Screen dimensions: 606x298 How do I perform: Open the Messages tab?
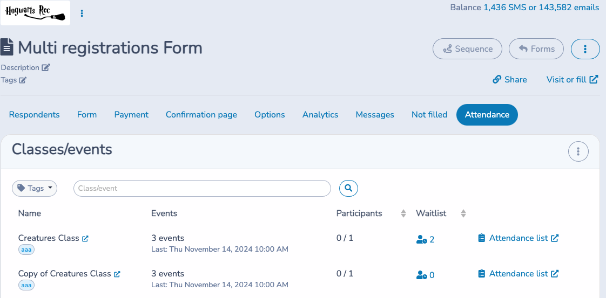(375, 114)
